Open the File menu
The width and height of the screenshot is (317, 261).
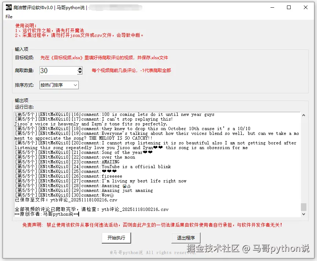point(8,16)
